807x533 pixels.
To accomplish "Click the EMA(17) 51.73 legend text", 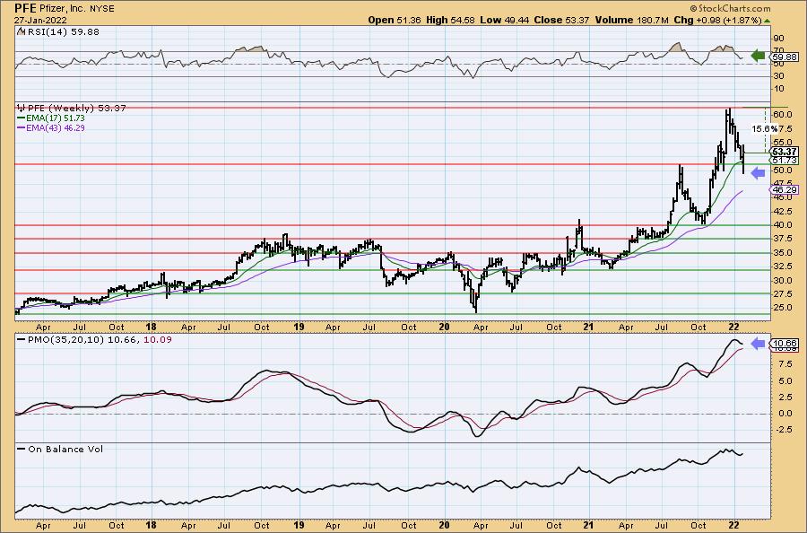I will [x=56, y=118].
